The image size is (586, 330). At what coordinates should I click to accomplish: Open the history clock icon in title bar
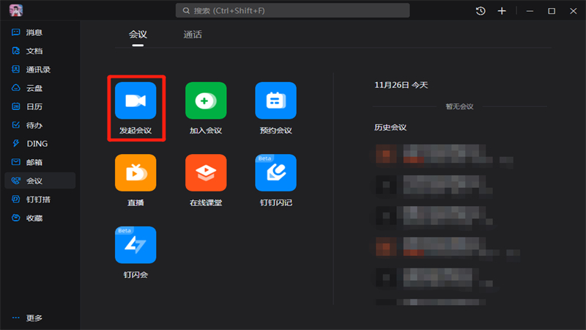[x=481, y=11]
